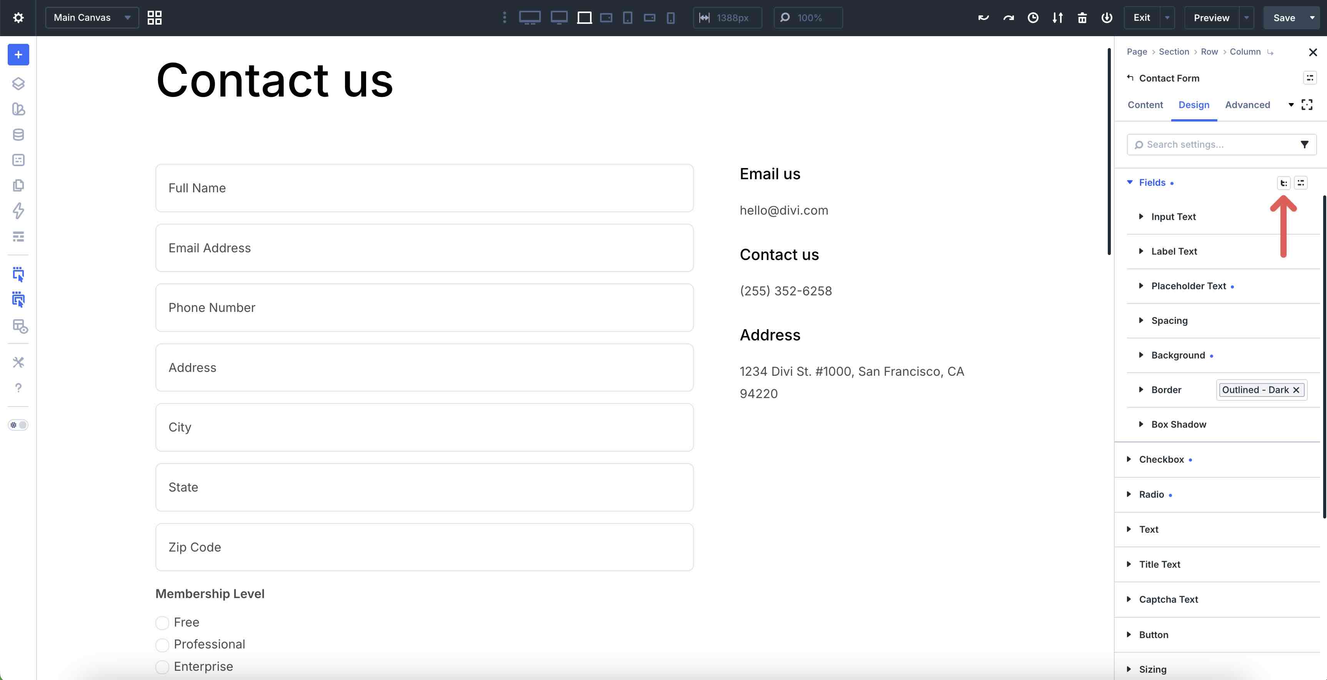Open the builder settings gear icon
Image resolution: width=1327 pixels, height=680 pixels.
[x=18, y=18]
